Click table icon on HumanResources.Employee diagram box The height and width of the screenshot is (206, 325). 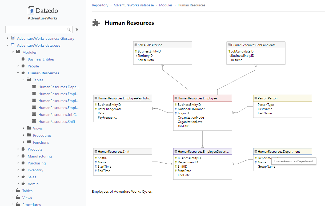tap(176, 98)
